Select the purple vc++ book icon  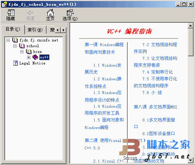(x=35, y=57)
